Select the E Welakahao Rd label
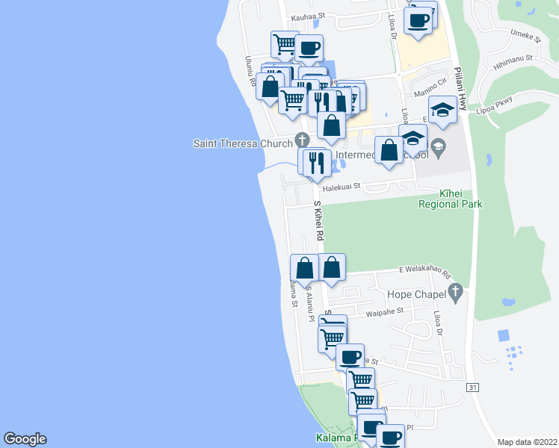The height and width of the screenshot is (448, 559). point(425,271)
